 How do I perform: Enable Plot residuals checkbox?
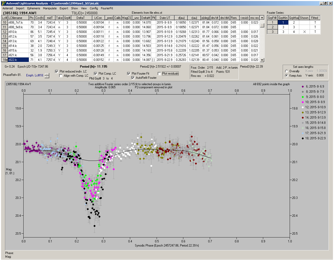(x=159, y=73)
